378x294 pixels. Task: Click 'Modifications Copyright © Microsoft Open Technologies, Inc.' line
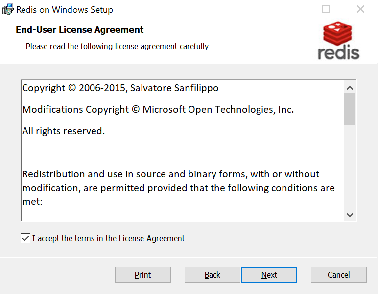coord(158,109)
